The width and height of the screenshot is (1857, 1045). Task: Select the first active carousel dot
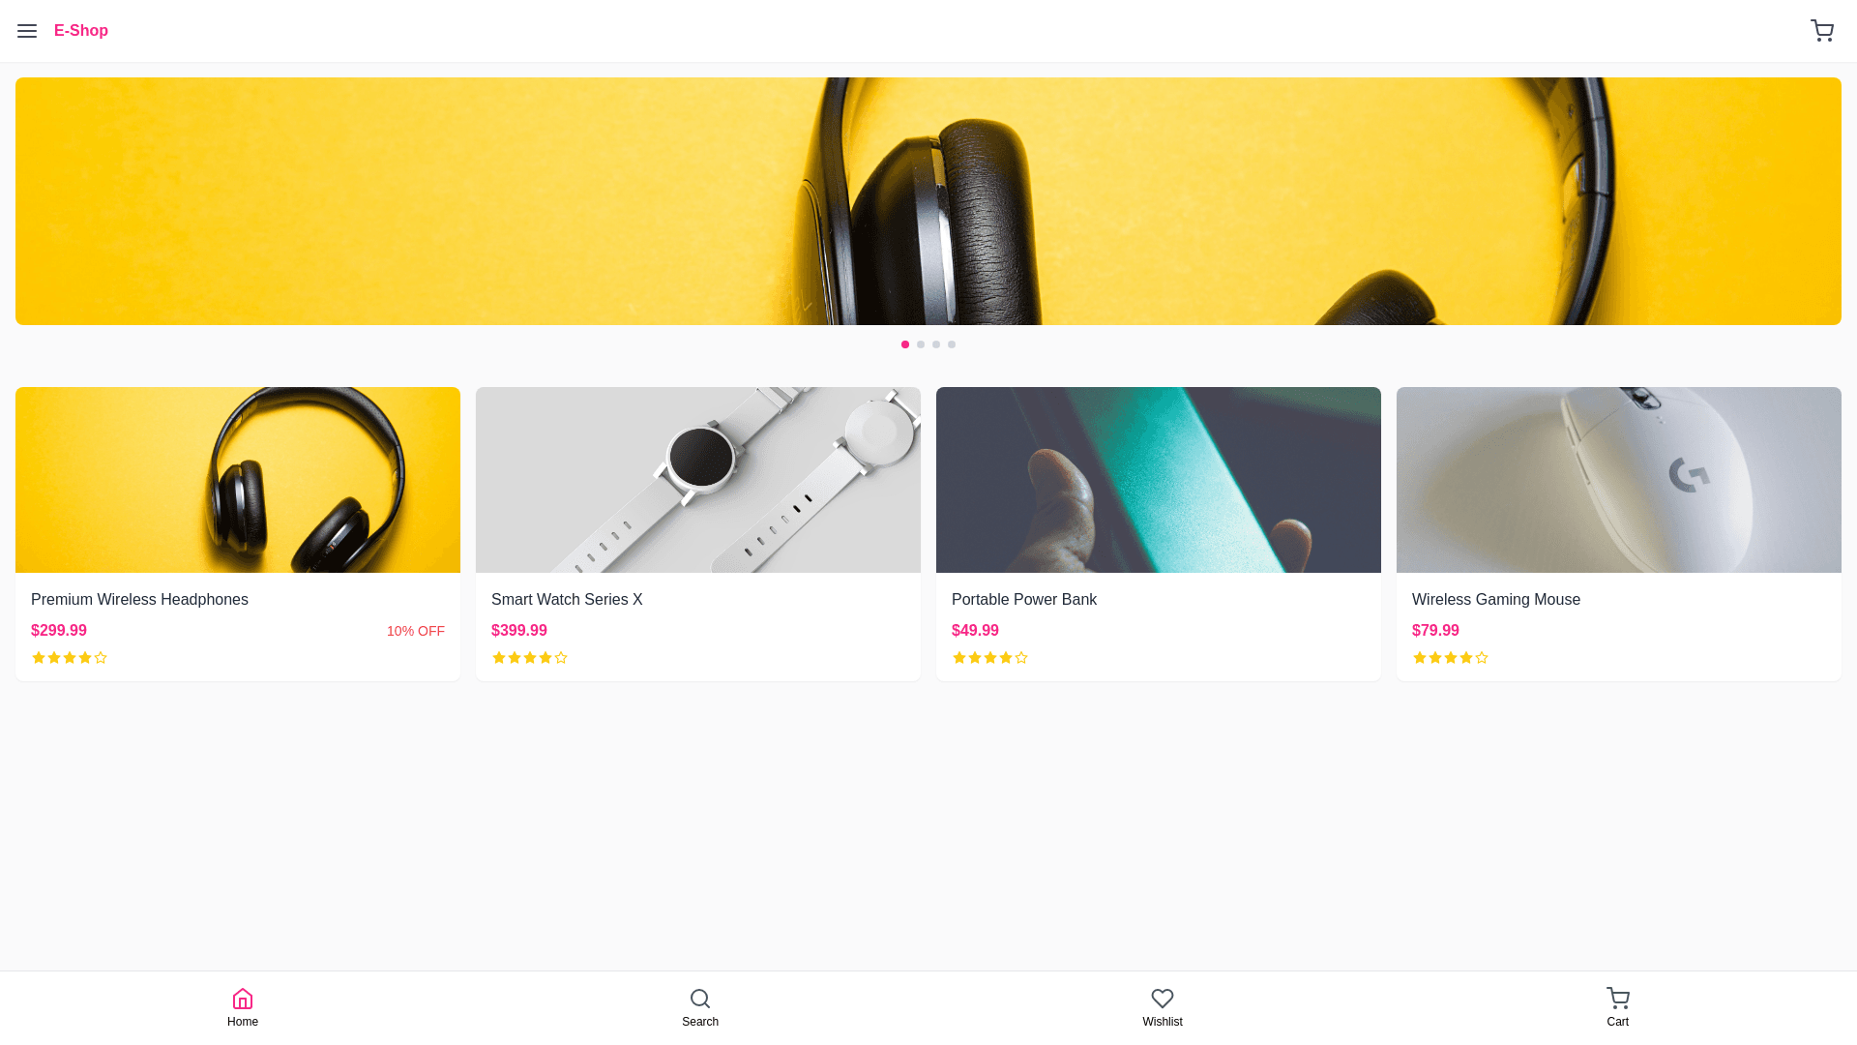(905, 344)
